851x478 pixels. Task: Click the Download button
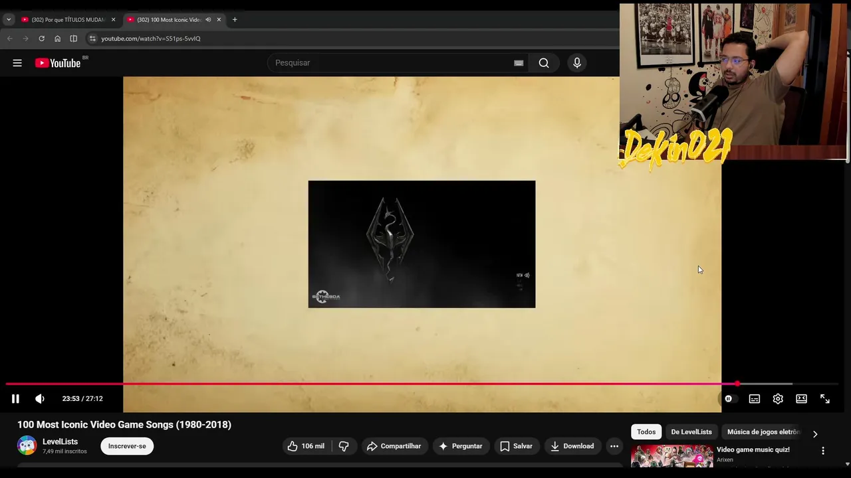[x=572, y=446]
